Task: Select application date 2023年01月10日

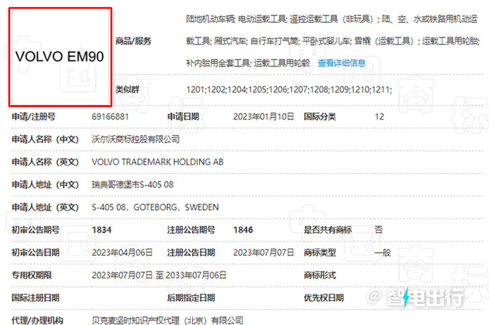Action: click(263, 117)
